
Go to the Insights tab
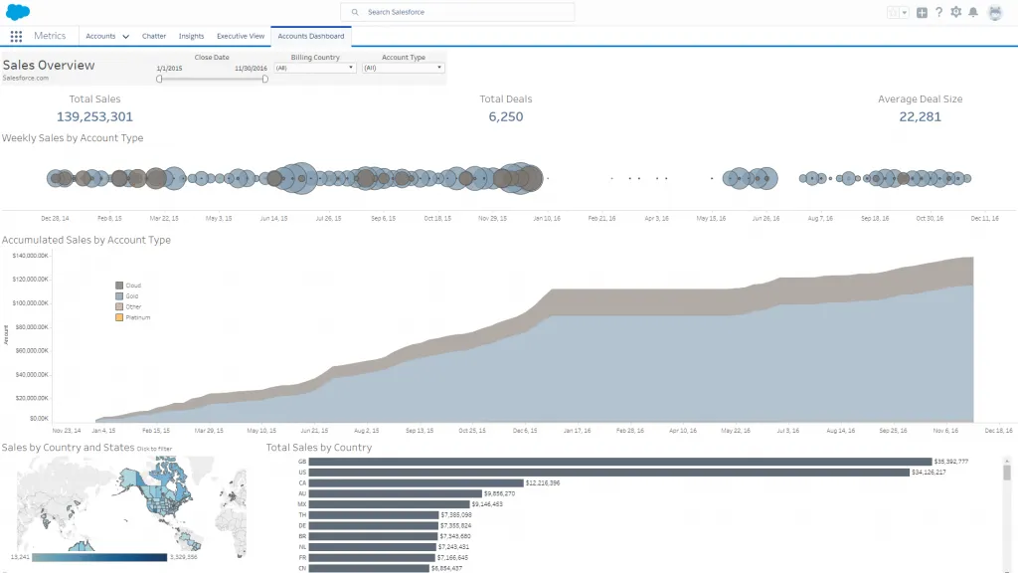[191, 36]
